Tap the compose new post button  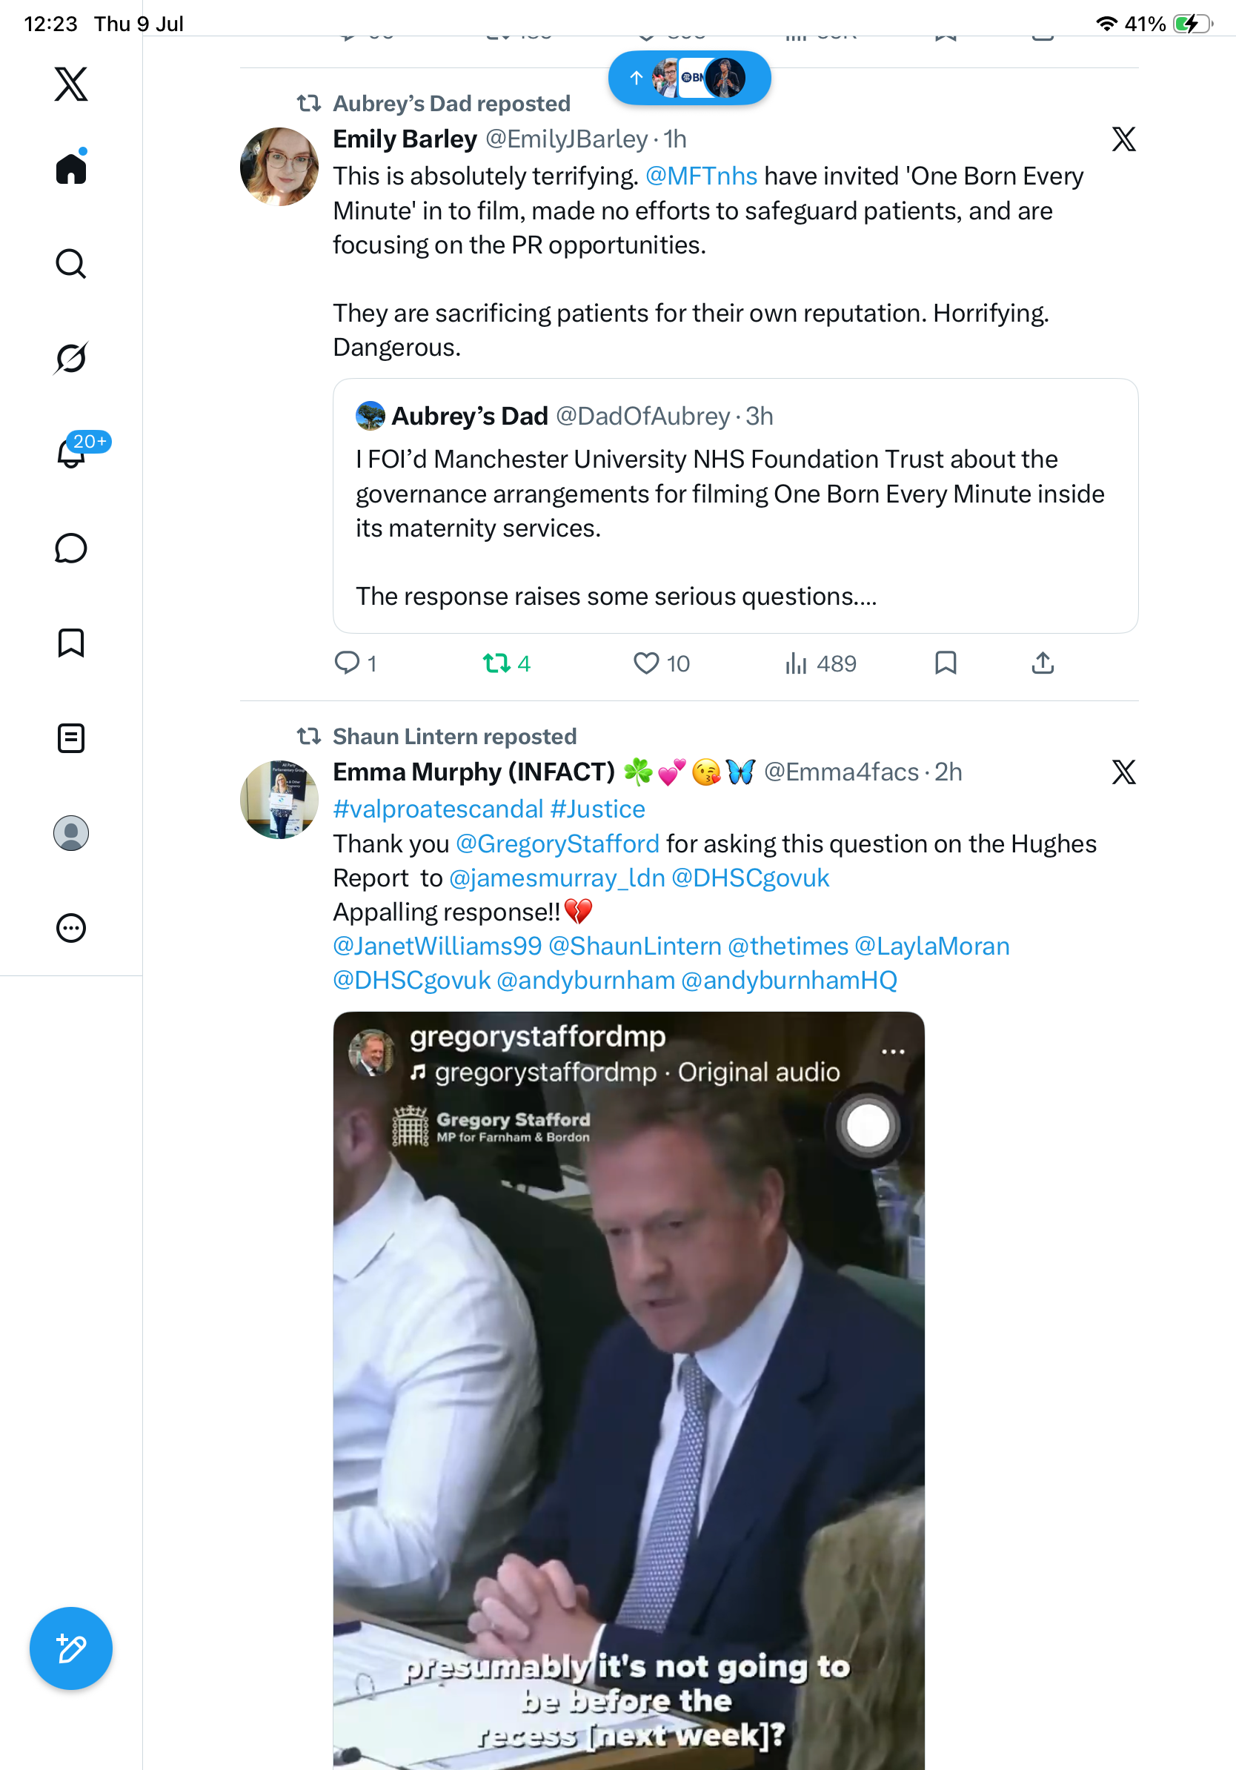click(71, 1648)
